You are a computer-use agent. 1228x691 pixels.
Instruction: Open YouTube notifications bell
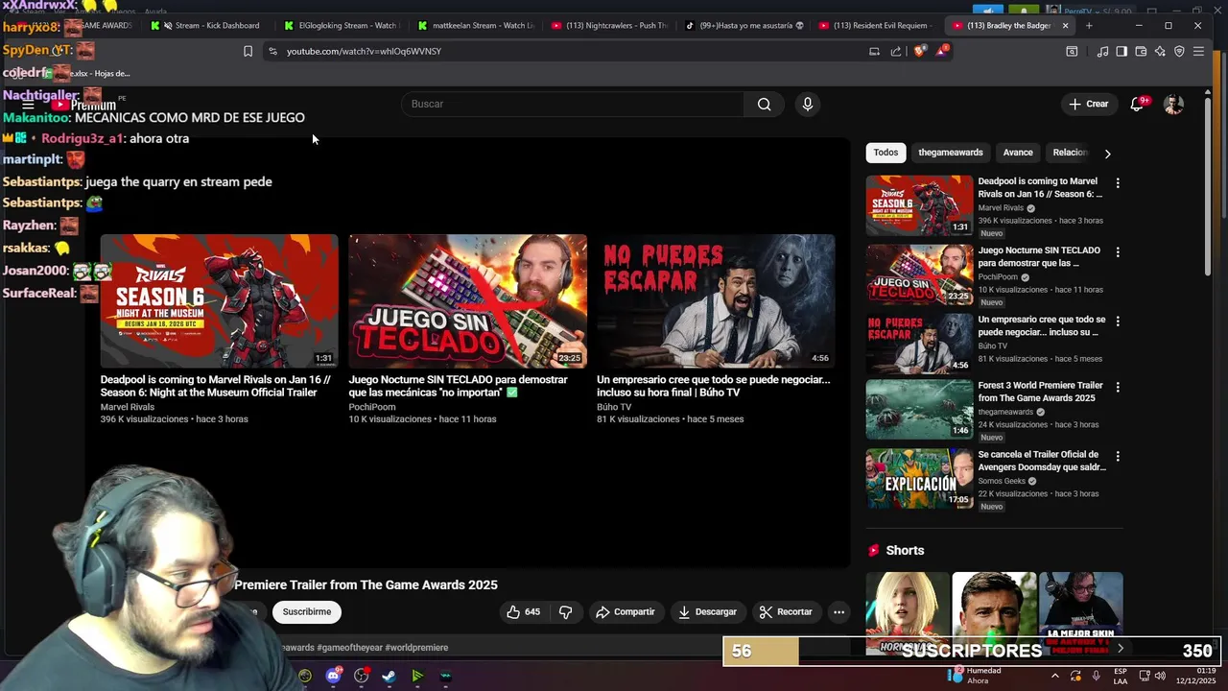(x=1137, y=104)
